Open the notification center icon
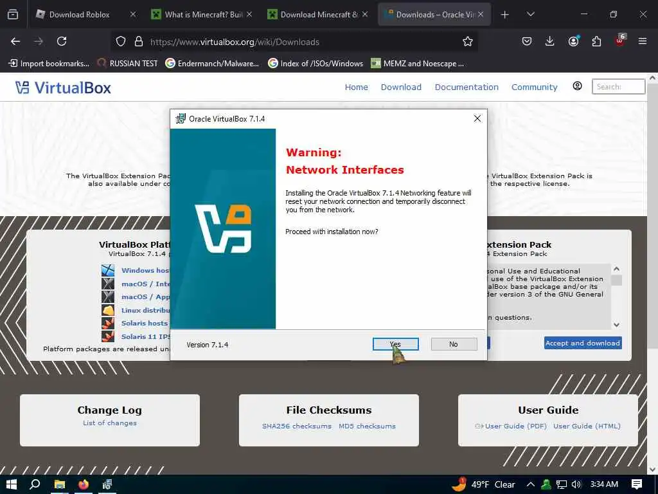This screenshot has height=494, width=658. click(x=637, y=484)
